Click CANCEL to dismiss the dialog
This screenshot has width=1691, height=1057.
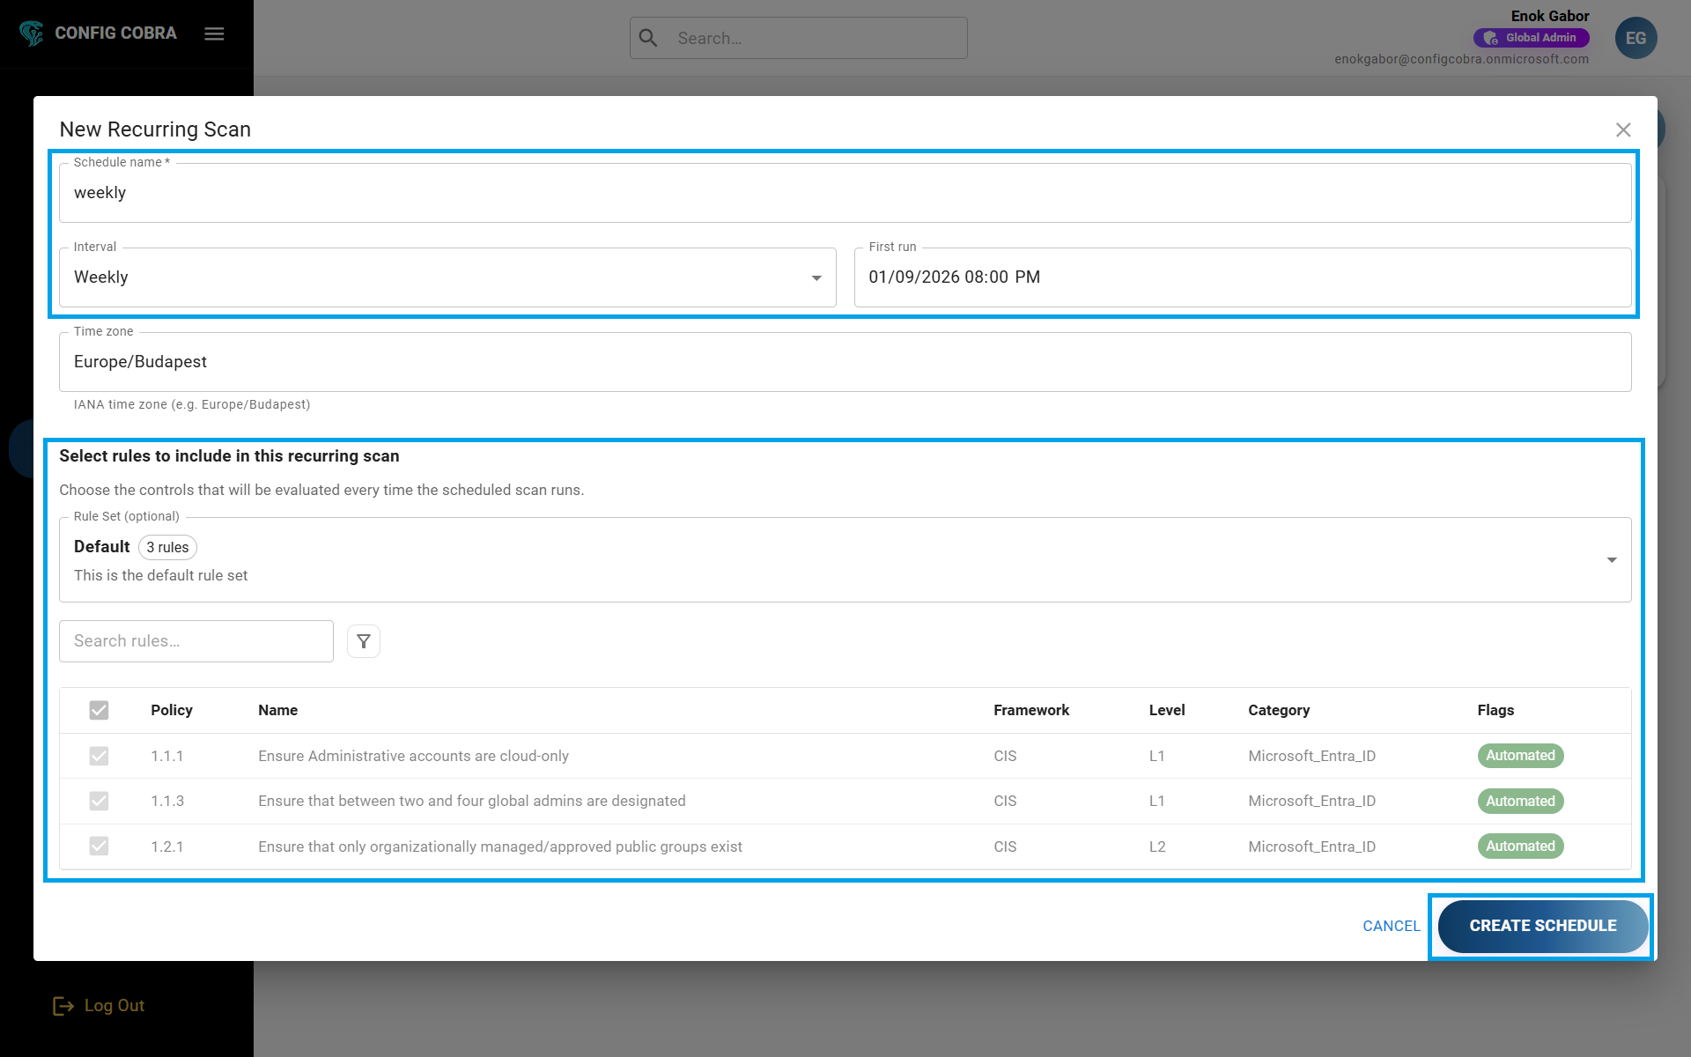[x=1391, y=926]
